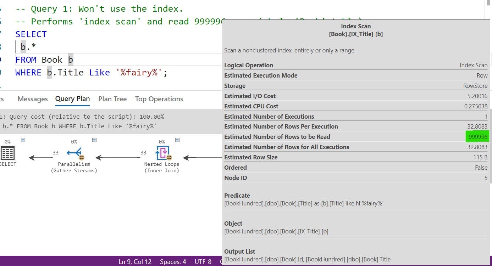Image resolution: width=492 pixels, height=266 pixels.
Task: Click the '[Book].[IX_Title] [b]' tooltip subtitle
Action: (x=356, y=34)
